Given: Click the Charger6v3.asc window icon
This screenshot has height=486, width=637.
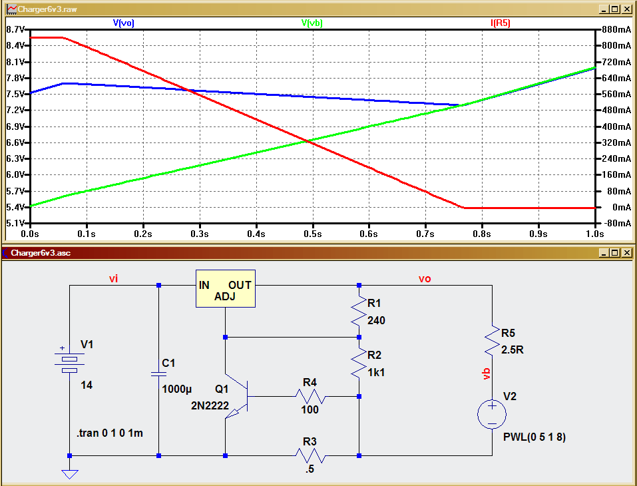Looking at the screenshot, I should pos(6,253).
